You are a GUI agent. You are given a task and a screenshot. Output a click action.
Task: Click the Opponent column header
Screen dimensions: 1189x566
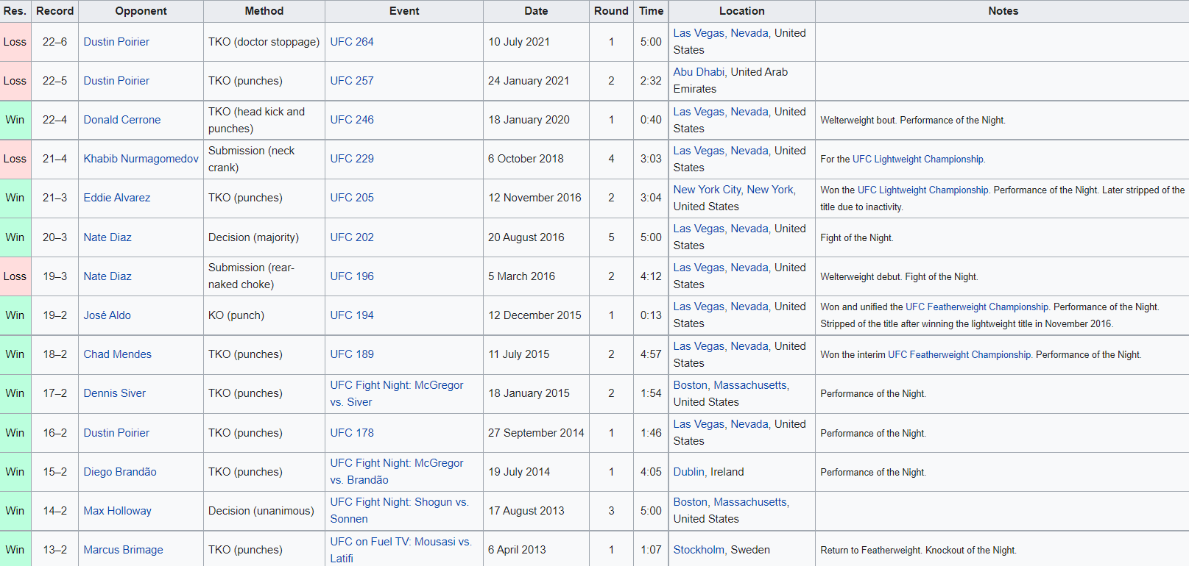click(141, 11)
